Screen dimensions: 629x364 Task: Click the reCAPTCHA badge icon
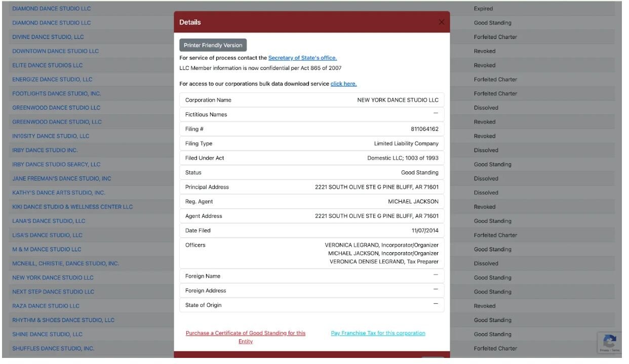610,341
